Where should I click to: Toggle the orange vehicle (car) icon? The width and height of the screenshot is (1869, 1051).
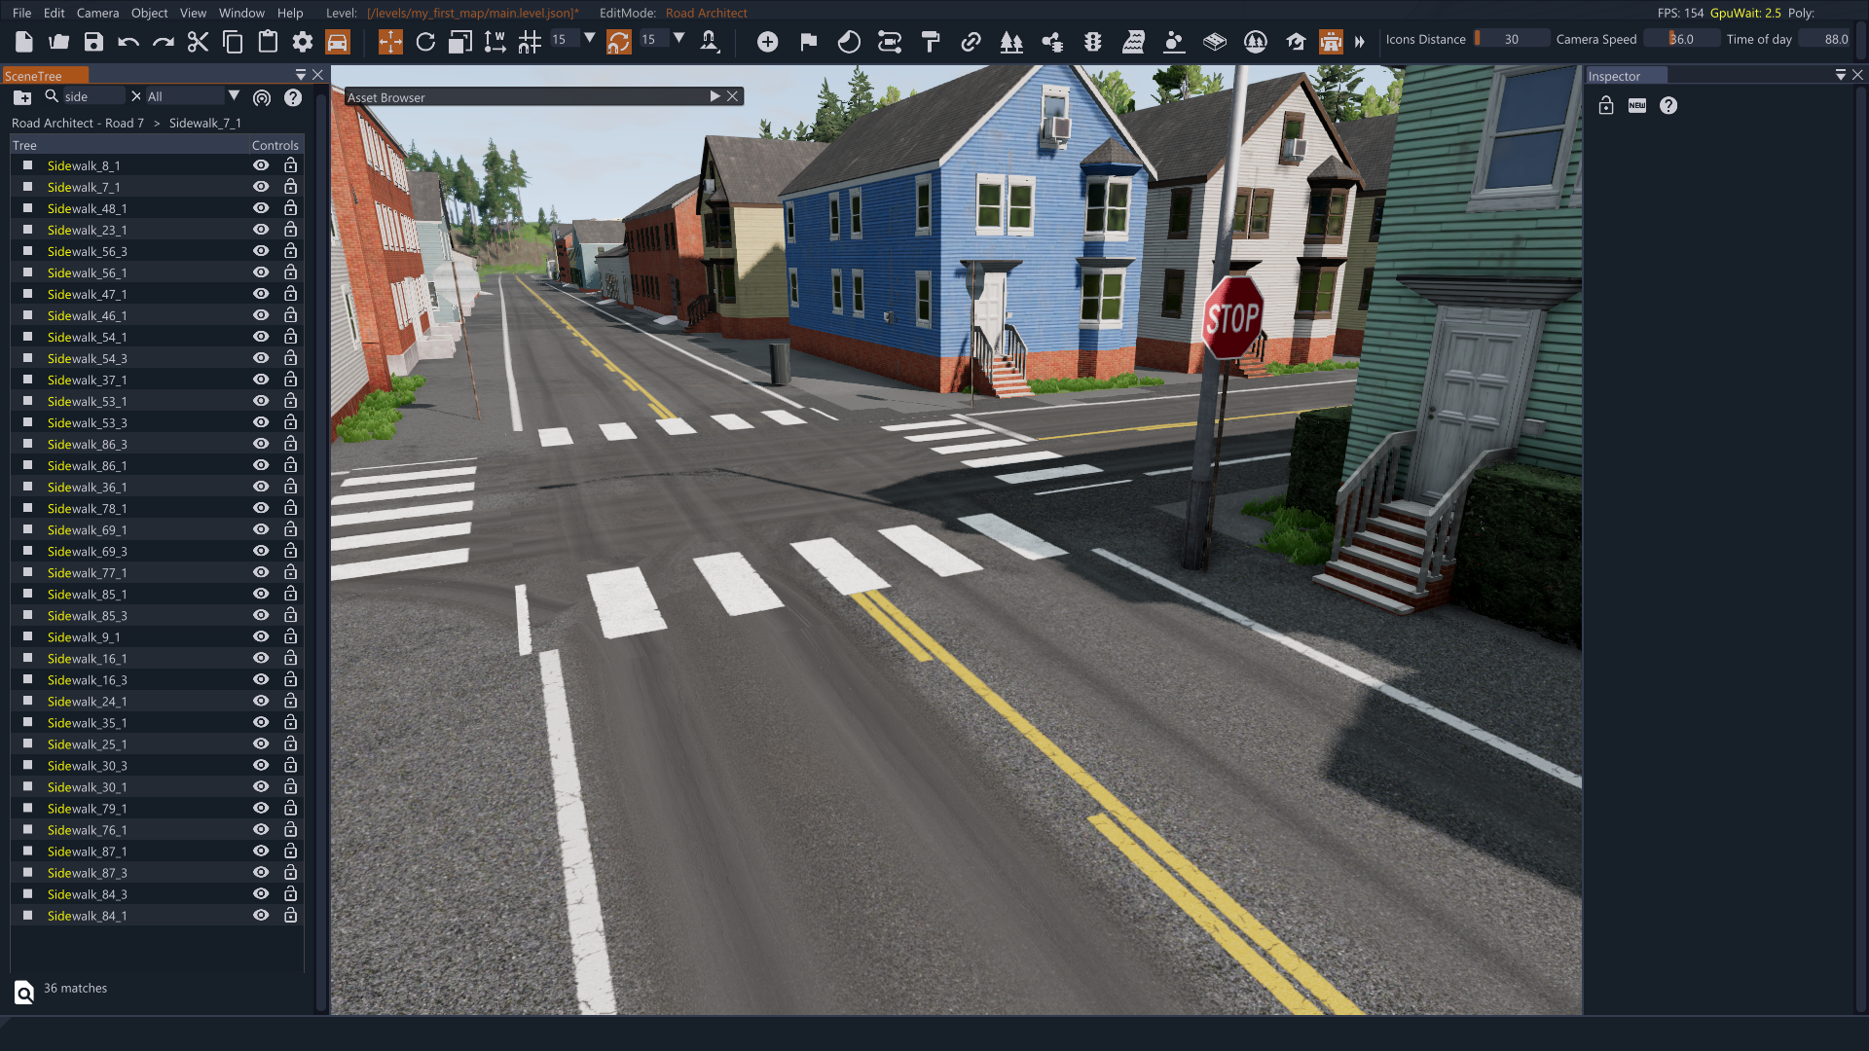[337, 41]
